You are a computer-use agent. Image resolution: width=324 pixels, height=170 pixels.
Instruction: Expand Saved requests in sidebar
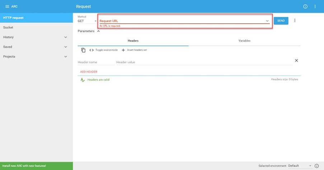65,47
